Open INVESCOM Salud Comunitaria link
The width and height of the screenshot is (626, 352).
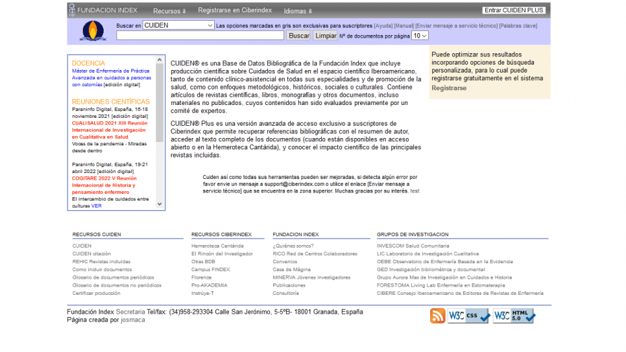[x=413, y=246]
